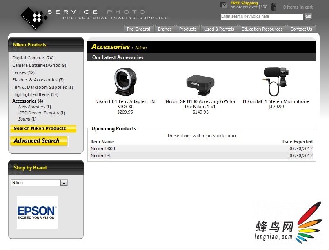Open the Nikon ME-1 microphone image

coord(276,82)
